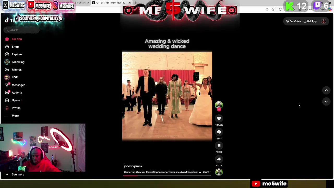Open creator avatar beside the video
The image size is (334, 188).
(219, 105)
